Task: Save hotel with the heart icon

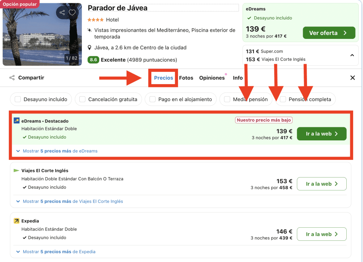Action: 72,13
